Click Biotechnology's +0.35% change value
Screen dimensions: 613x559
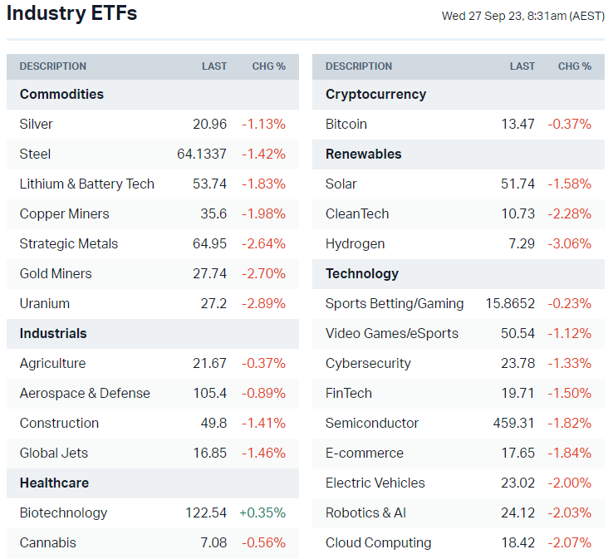(262, 513)
